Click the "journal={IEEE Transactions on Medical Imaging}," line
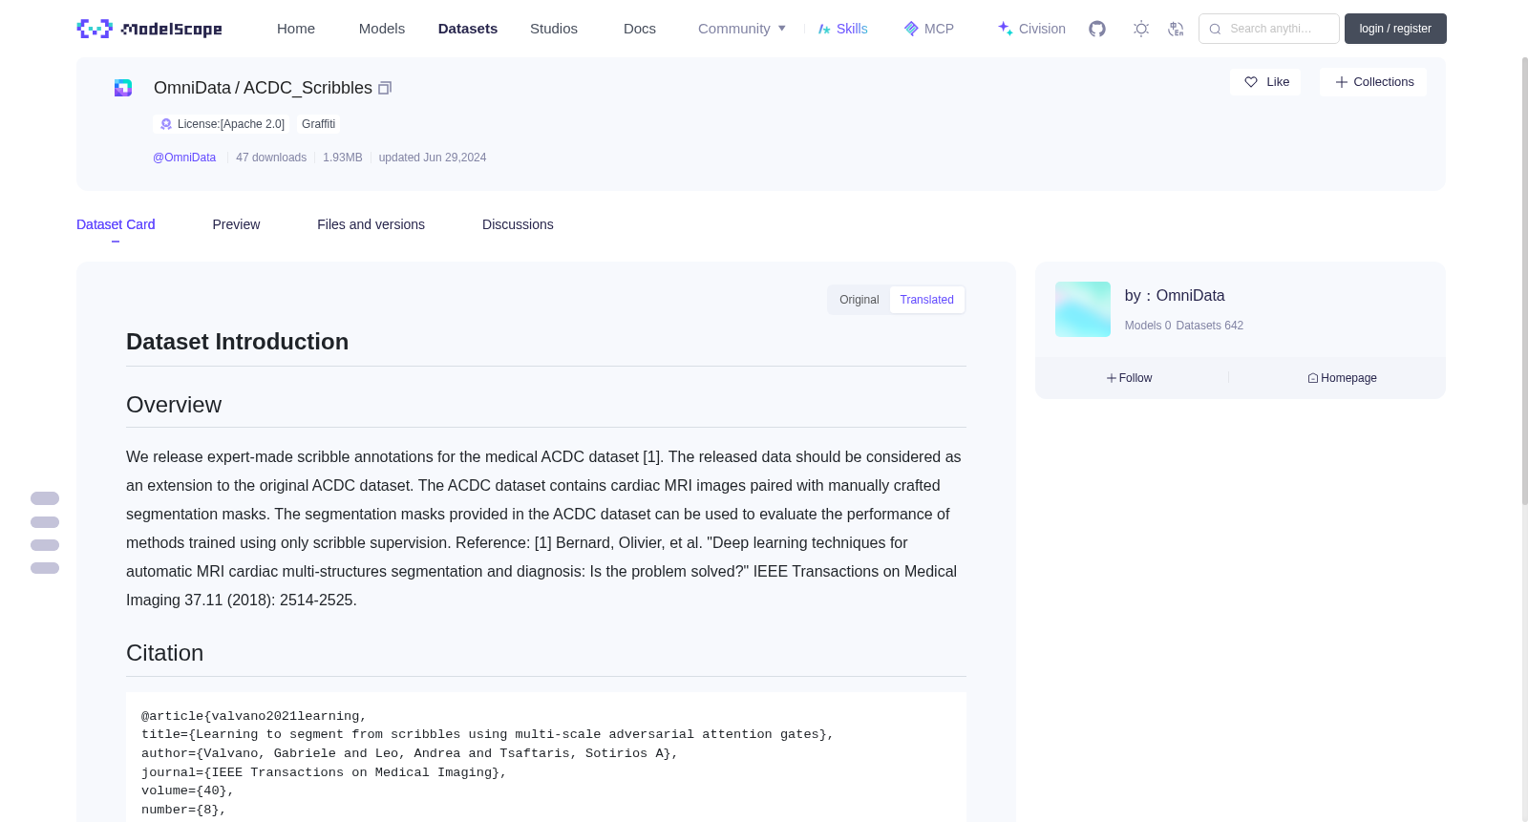 click(x=324, y=772)
